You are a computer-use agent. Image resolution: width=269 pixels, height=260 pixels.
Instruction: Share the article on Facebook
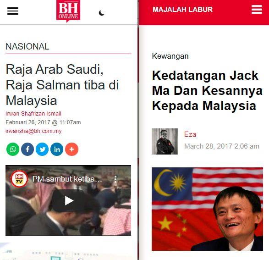pyautogui.click(x=27, y=149)
